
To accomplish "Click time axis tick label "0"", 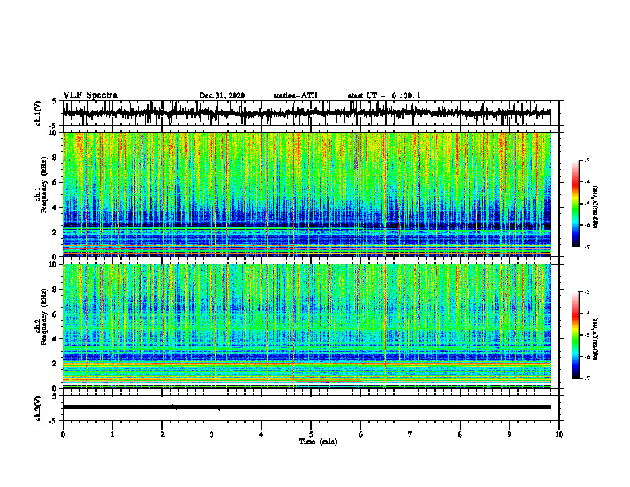I will [x=63, y=434].
